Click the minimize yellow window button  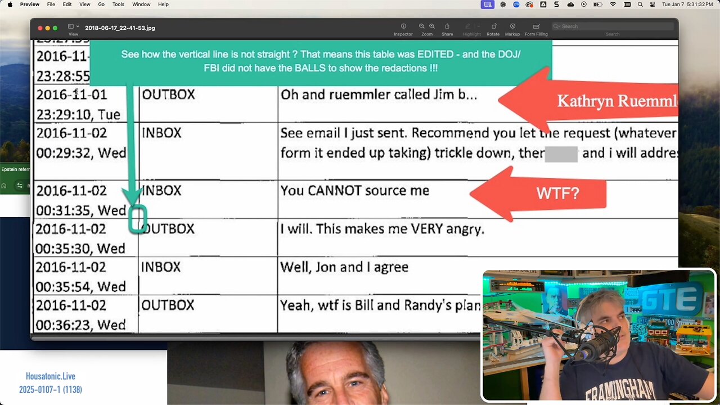47,28
